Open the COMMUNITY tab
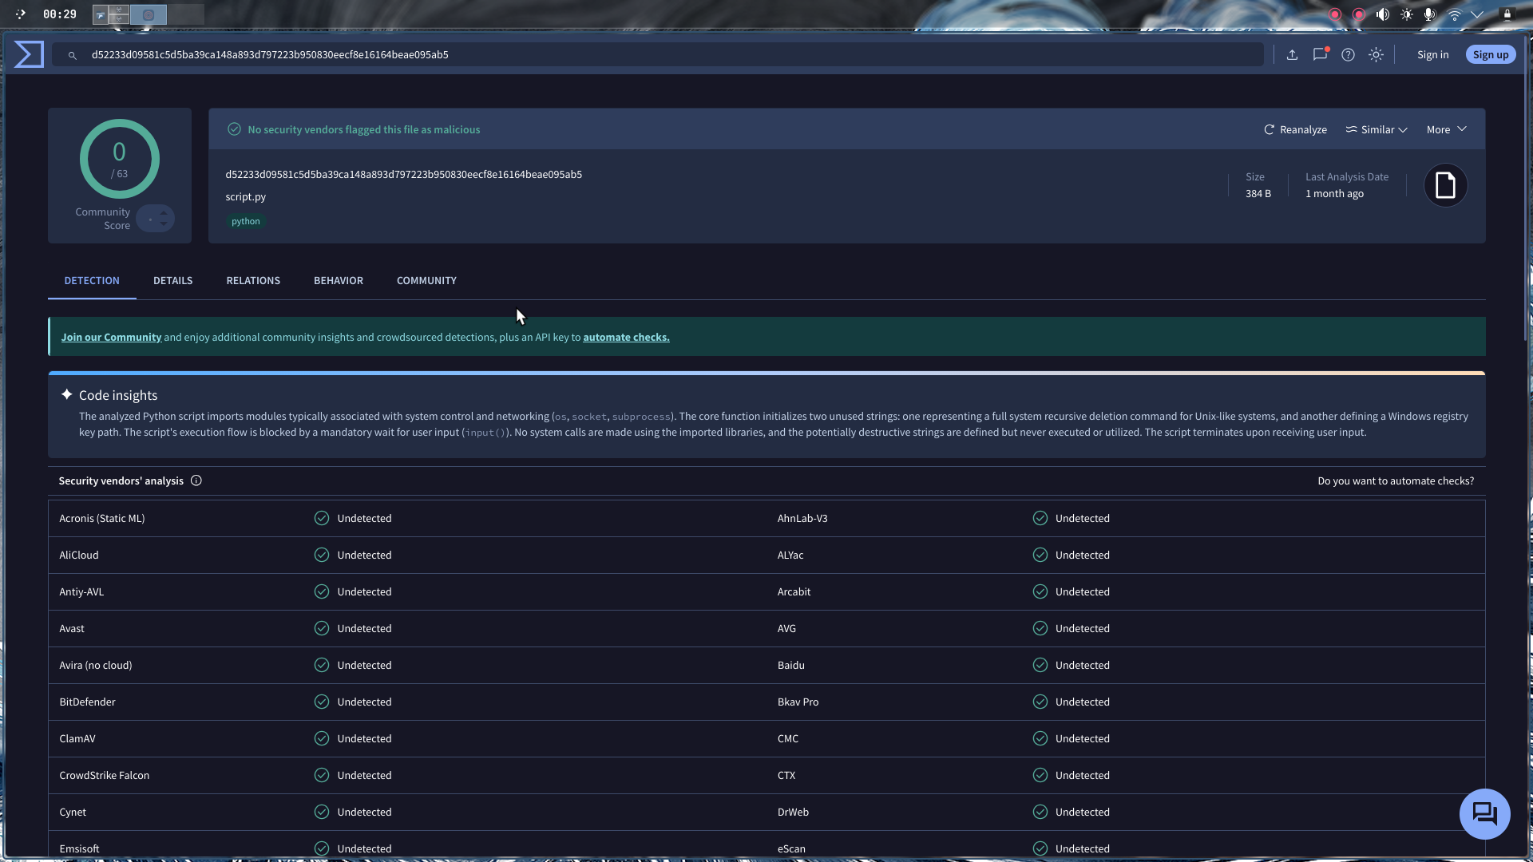Image resolution: width=1533 pixels, height=862 pixels. [426, 280]
